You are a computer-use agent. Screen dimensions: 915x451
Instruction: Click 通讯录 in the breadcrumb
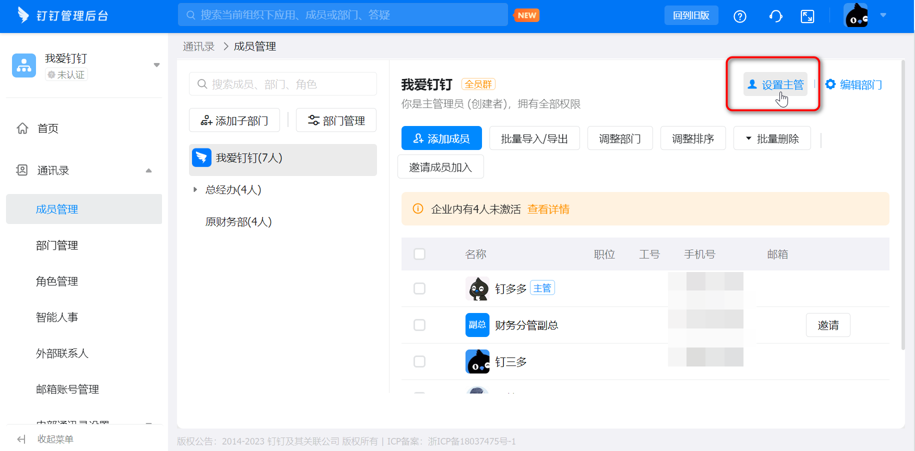pyautogui.click(x=198, y=46)
